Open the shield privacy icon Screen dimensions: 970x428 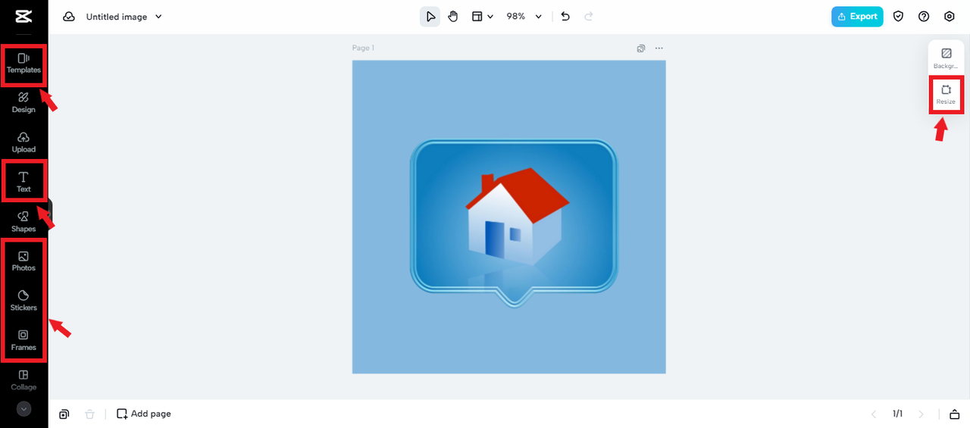899,17
